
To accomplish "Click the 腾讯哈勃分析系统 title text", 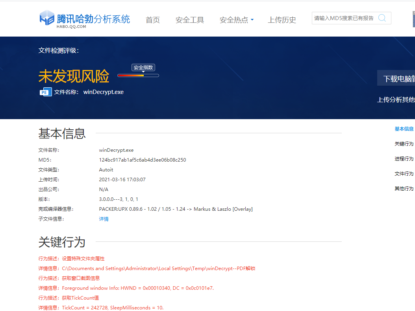I will tap(93, 19).
